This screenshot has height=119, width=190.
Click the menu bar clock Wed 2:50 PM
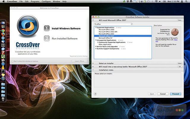[173, 1]
